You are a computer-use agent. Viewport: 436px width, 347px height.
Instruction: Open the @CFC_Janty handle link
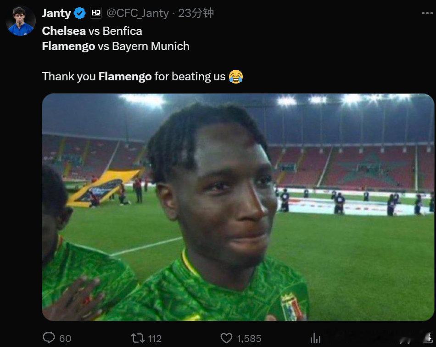click(x=138, y=13)
